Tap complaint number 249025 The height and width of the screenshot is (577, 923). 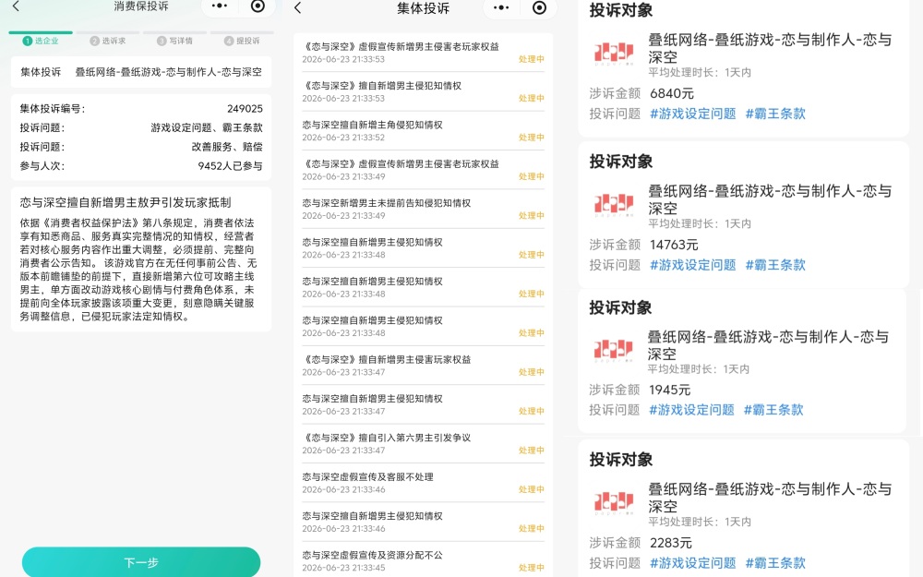[245, 109]
